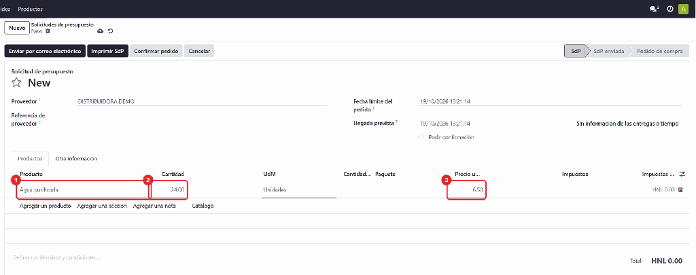Screen dimensions: 696x275
Task: Select the SdP status stage
Action: click(x=576, y=51)
